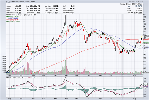Click the NYSE + BATS exchange label
Image resolution: width=149 pixels, height=100 pixels.
30,2
